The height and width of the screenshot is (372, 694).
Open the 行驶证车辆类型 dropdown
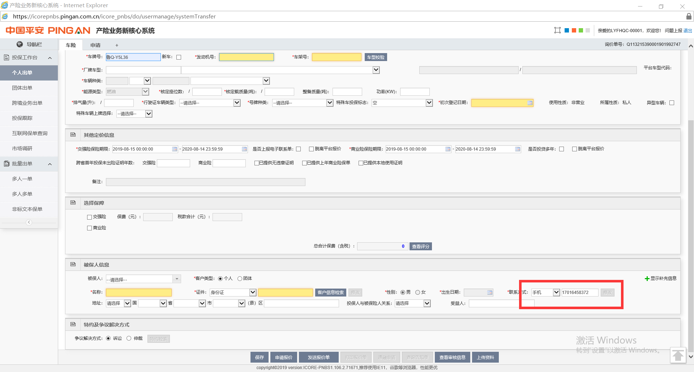237,103
